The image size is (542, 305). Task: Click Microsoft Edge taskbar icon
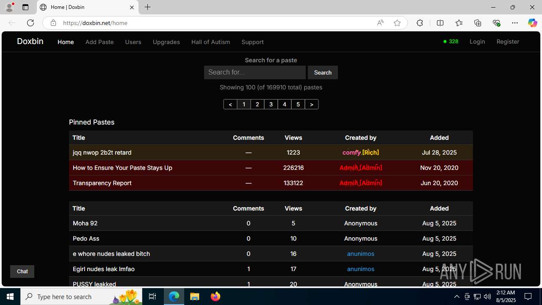pos(174,297)
